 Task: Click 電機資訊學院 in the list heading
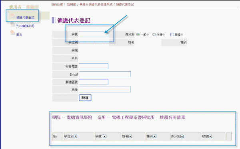(x=79, y=118)
